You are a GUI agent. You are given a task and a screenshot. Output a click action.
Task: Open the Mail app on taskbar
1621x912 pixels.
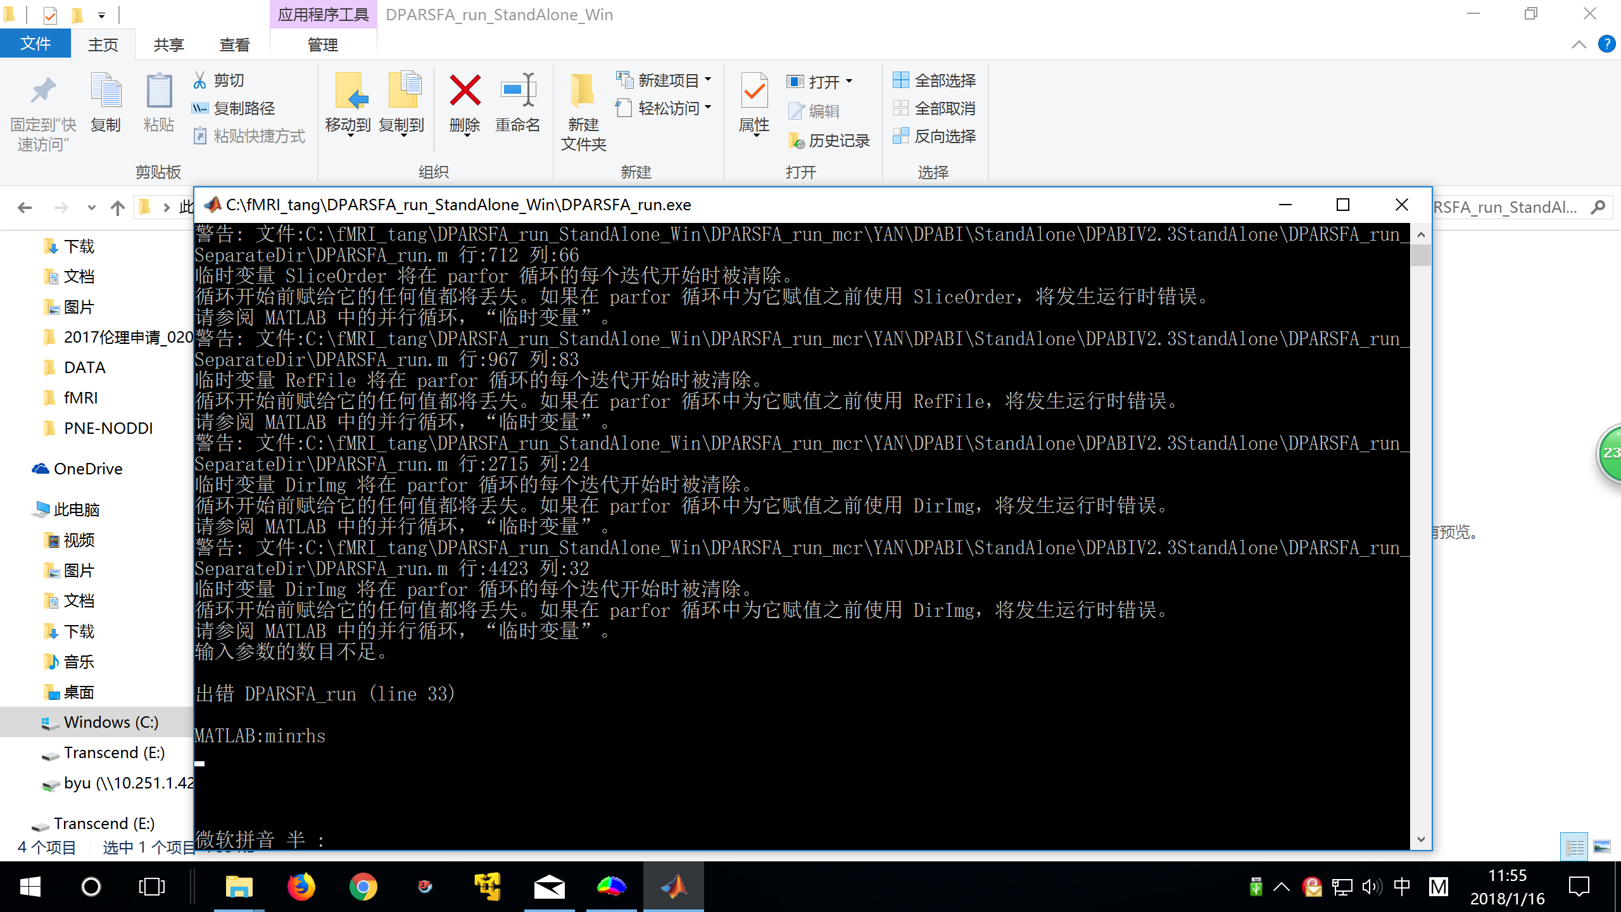click(549, 887)
